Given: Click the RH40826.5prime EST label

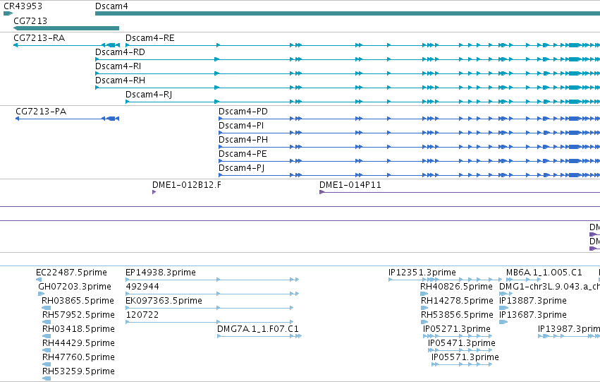Looking at the screenshot, I should click(x=456, y=287).
